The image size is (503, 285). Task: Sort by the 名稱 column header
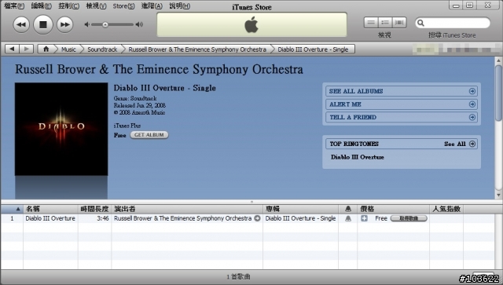[50, 209]
